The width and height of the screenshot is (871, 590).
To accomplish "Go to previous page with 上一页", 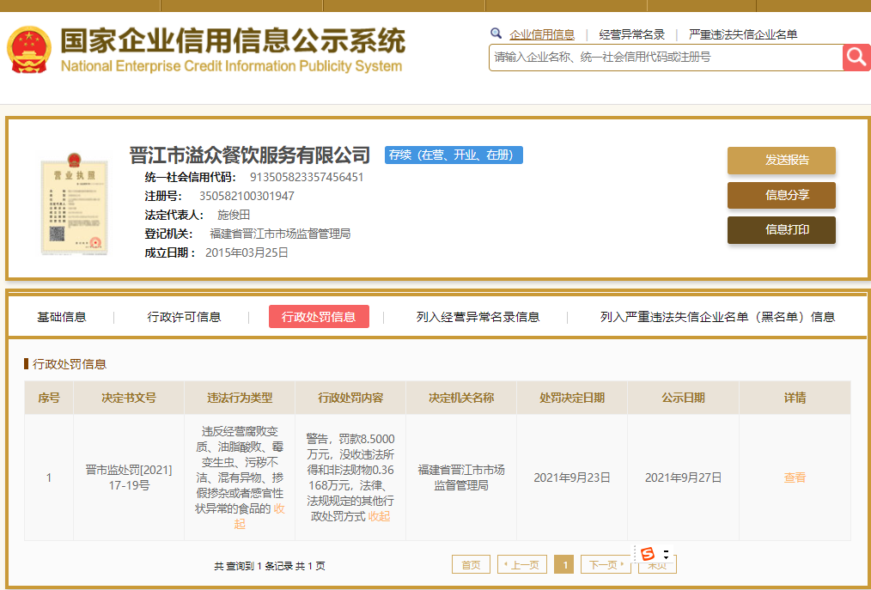I will point(521,565).
